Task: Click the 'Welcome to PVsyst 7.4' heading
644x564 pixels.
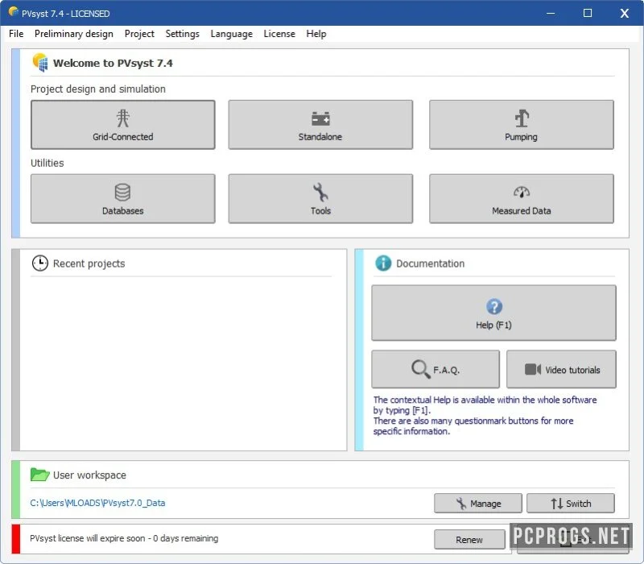Action: pos(113,64)
